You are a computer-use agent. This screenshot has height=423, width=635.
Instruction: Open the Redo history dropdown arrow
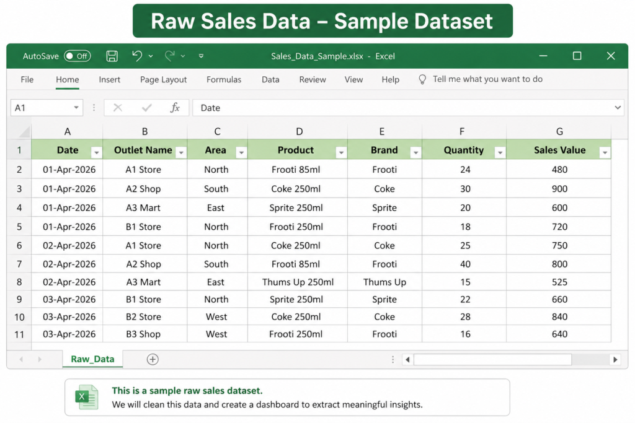click(x=183, y=56)
